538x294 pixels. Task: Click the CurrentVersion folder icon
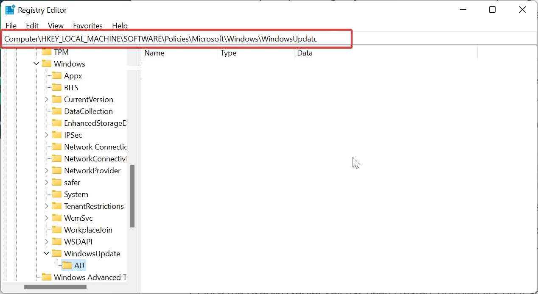(x=57, y=100)
